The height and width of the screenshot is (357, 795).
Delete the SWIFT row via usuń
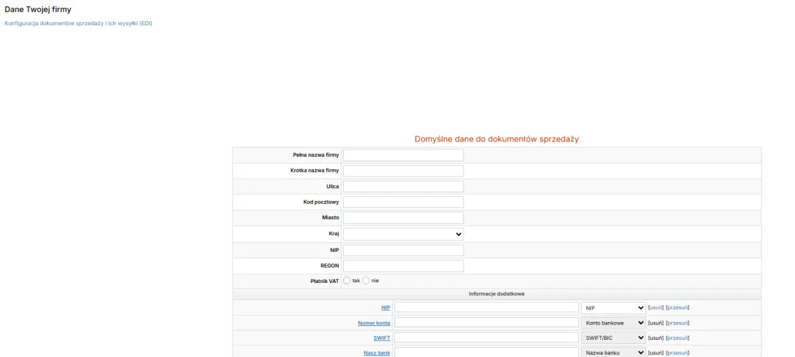pyautogui.click(x=655, y=338)
